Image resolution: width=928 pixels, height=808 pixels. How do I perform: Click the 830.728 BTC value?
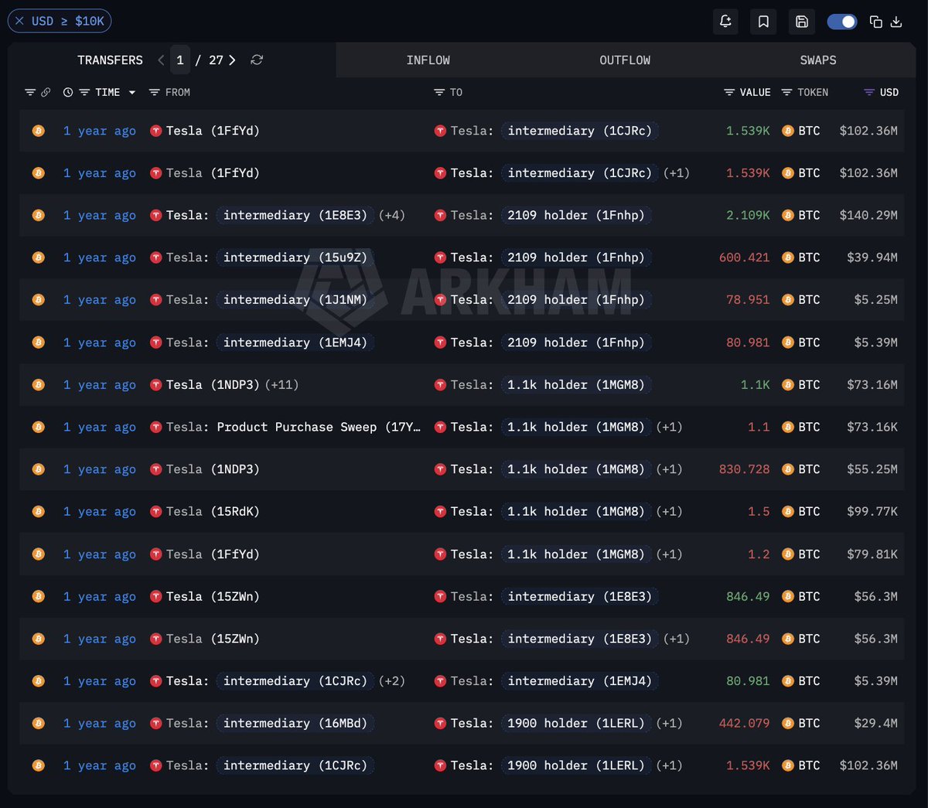pos(745,469)
